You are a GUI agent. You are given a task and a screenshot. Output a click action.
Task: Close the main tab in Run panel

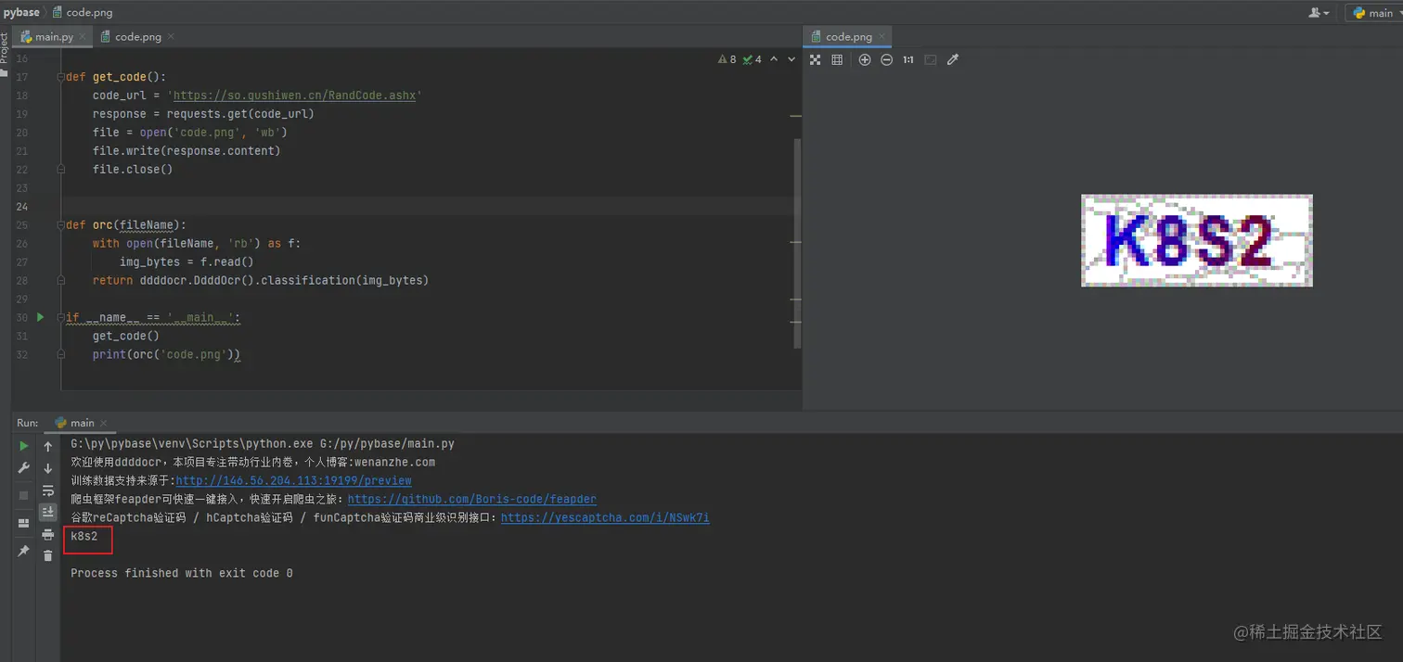pyautogui.click(x=102, y=423)
